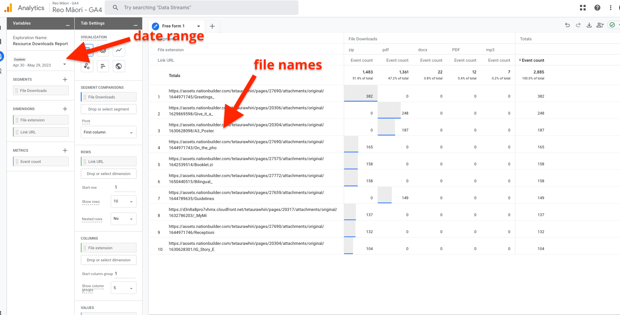This screenshot has width=620, height=315.
Task: Select the line chart visualization
Action: tap(119, 50)
